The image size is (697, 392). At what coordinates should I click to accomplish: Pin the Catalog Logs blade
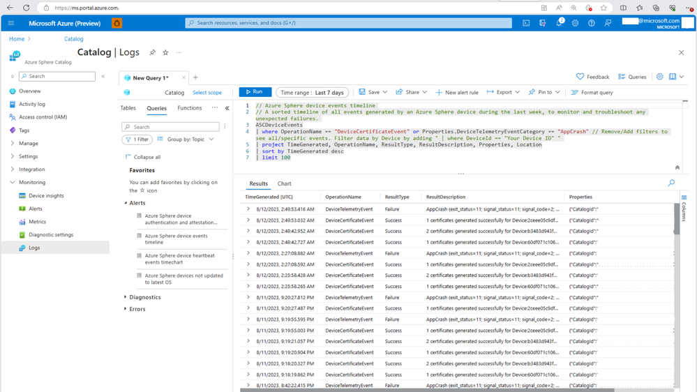point(152,52)
